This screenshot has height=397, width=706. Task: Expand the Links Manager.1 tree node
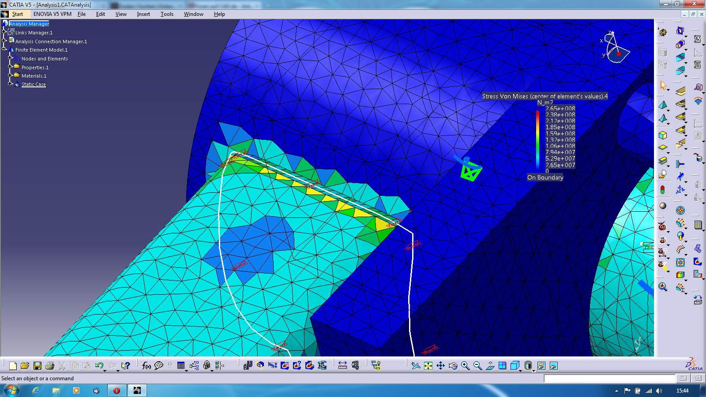[x=4, y=32]
